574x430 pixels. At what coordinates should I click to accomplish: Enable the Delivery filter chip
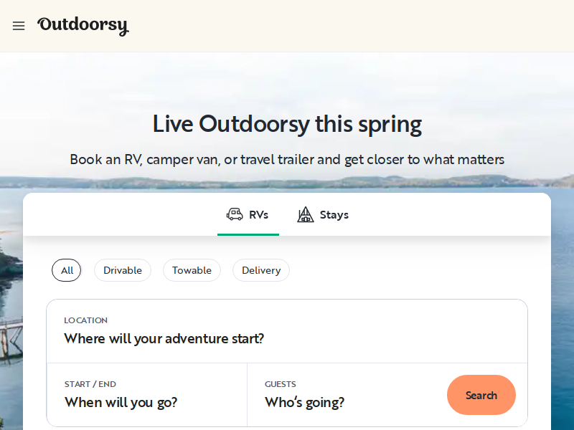[261, 270]
